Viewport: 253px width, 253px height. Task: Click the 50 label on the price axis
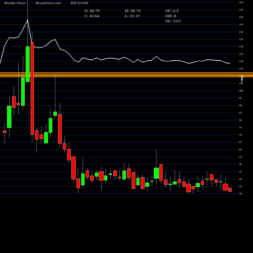[240, 164]
